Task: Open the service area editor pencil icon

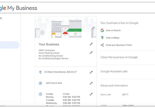Action: pos(91,83)
